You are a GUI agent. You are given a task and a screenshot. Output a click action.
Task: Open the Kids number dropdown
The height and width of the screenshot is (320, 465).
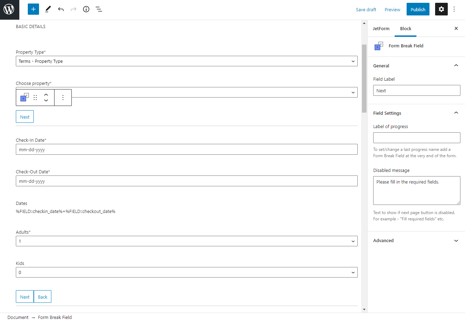click(x=186, y=272)
